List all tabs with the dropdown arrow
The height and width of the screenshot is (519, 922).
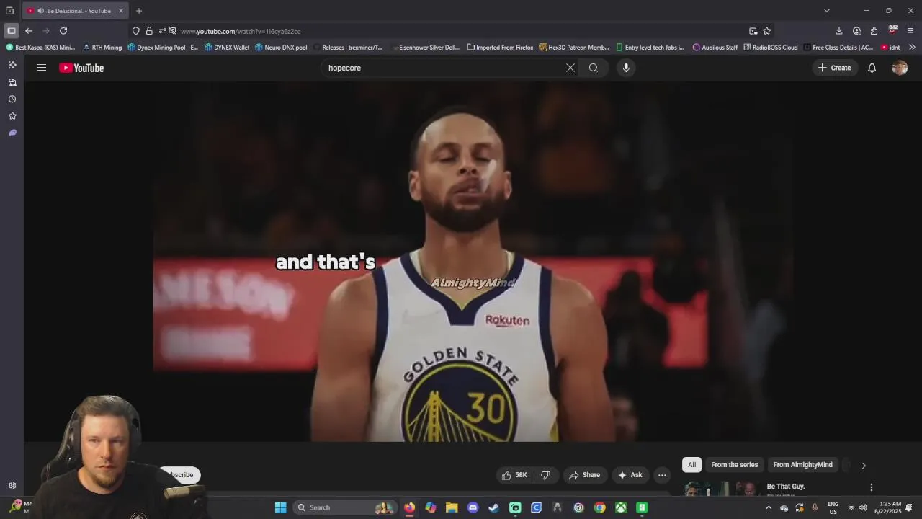tap(827, 11)
